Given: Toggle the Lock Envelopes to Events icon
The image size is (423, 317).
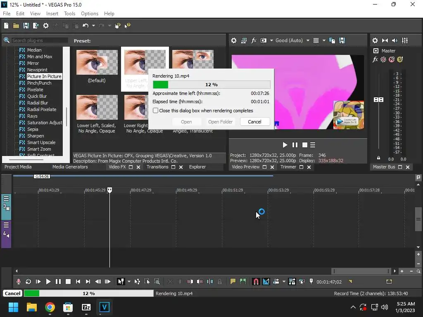Looking at the screenshot, I should tap(292, 282).
